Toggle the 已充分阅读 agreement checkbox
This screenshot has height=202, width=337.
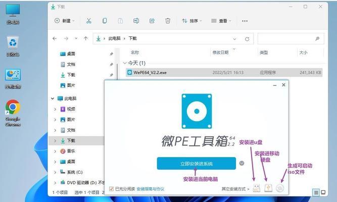(111, 189)
